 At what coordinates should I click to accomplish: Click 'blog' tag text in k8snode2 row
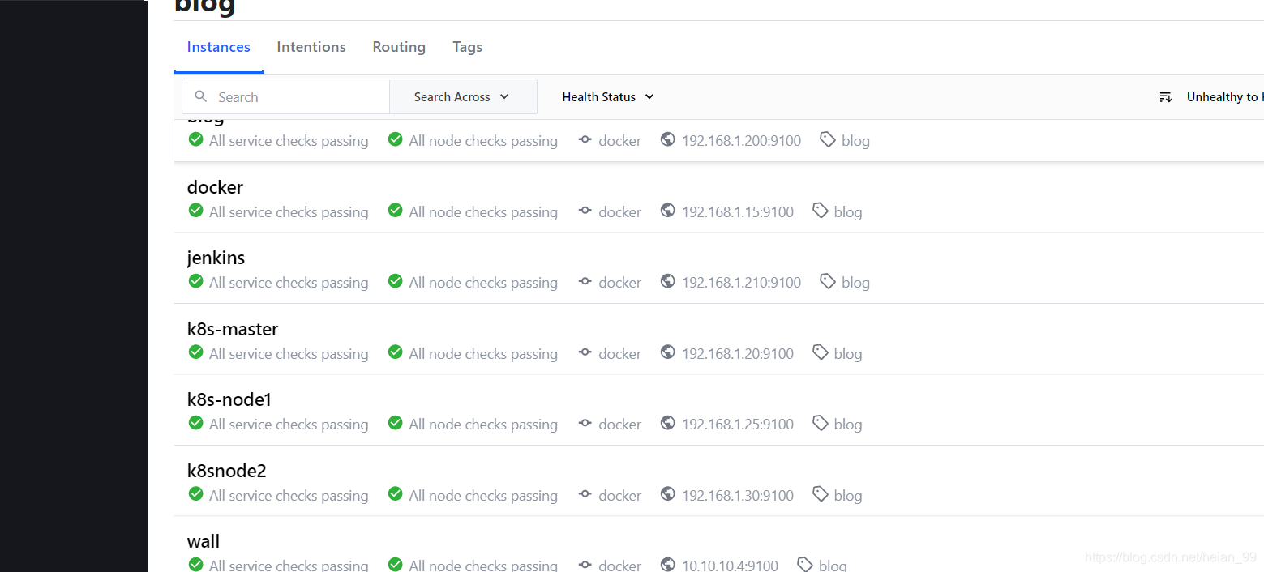click(x=848, y=496)
